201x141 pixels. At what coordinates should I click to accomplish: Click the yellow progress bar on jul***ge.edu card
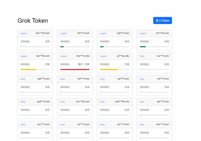tap(109, 69)
